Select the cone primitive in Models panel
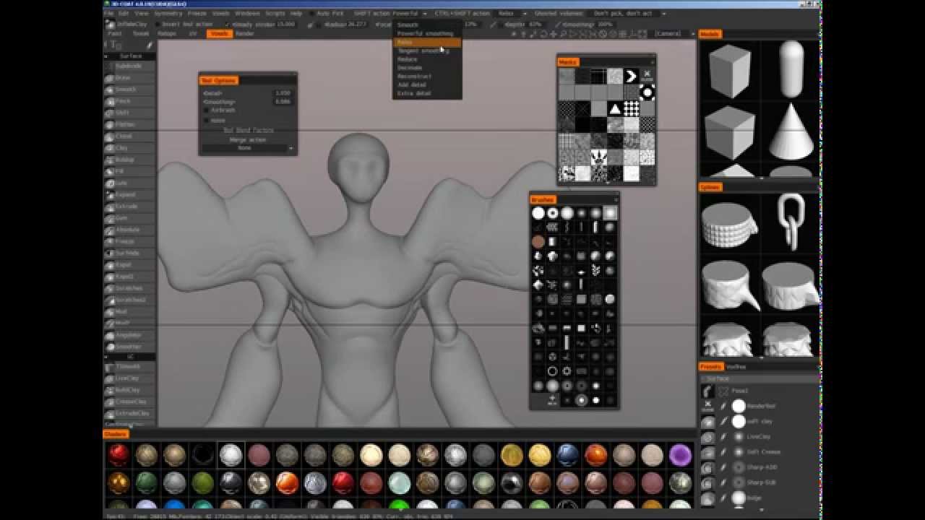The width and height of the screenshot is (925, 520). (x=791, y=130)
